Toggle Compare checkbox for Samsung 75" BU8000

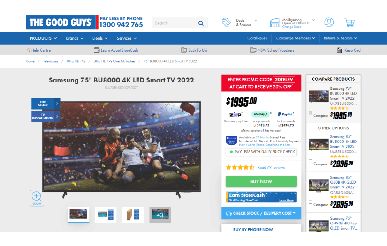click(x=311, y=112)
